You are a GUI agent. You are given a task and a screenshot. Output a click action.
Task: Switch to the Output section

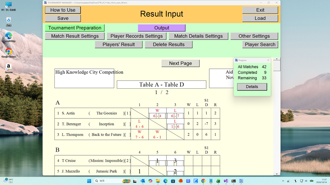162,28
